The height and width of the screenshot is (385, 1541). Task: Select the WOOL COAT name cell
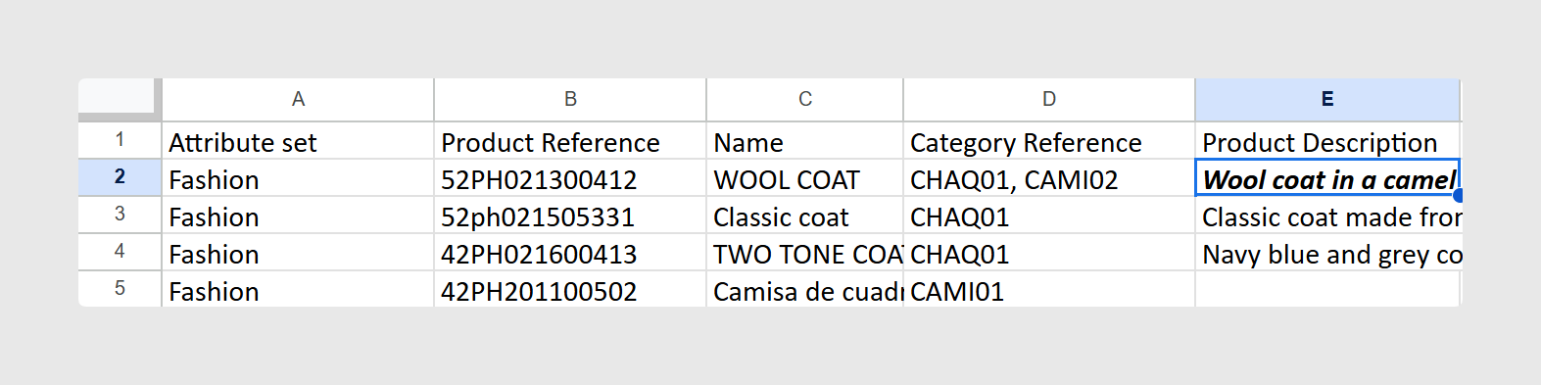[805, 178]
